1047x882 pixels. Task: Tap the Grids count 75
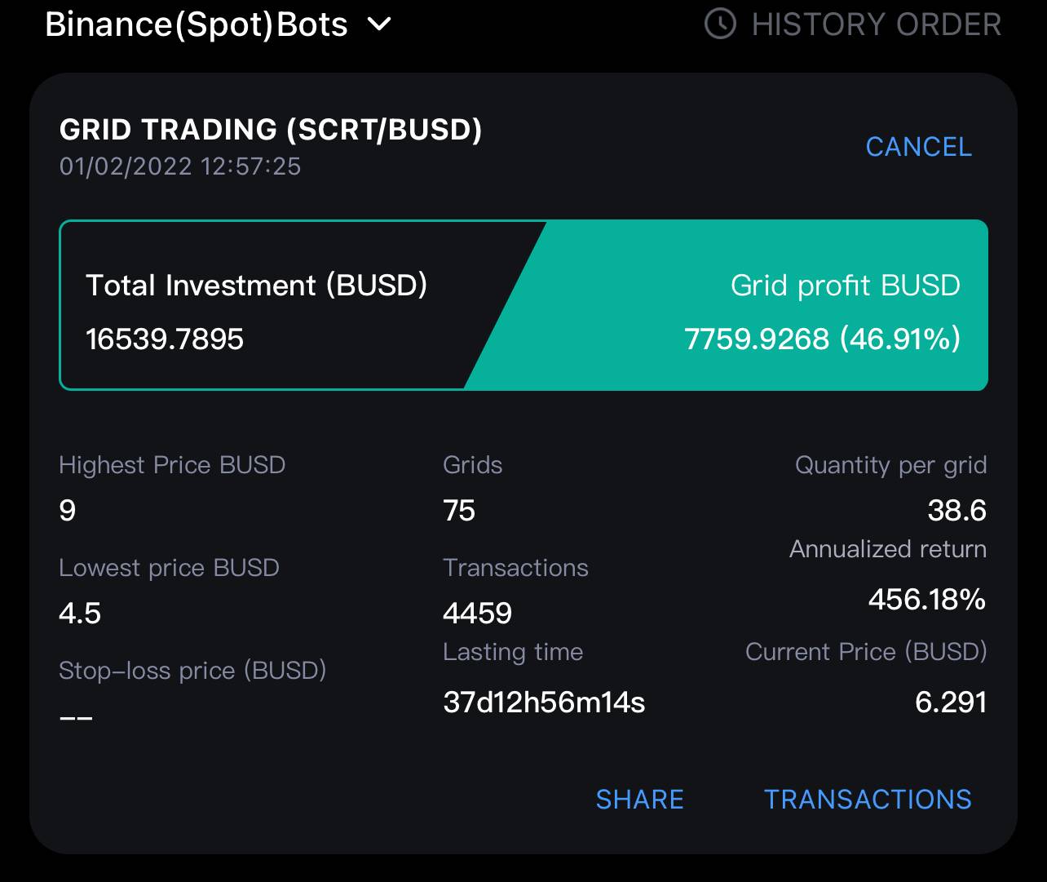[x=459, y=511]
